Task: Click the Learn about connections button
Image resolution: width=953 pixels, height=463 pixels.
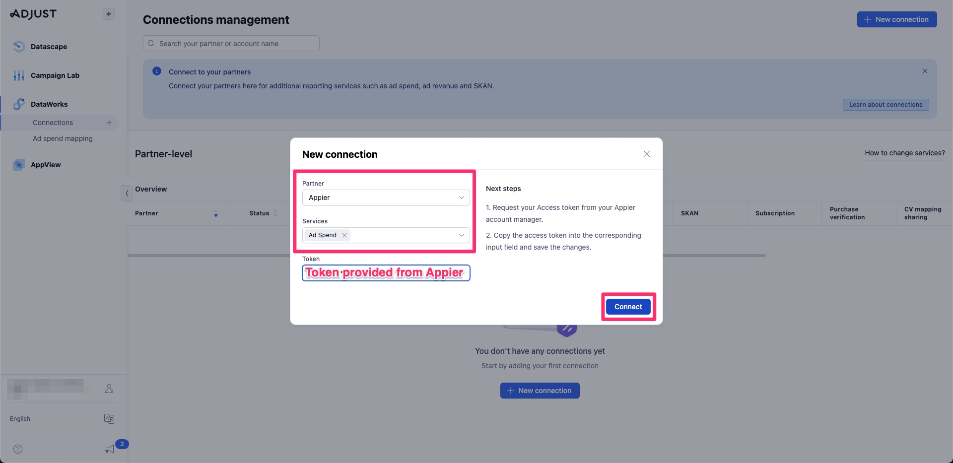Action: [885, 105]
